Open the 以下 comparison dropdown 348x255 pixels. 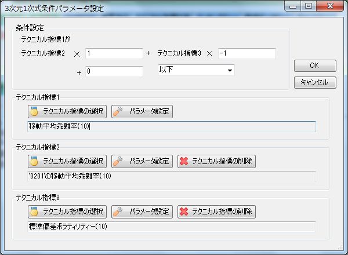pyautogui.click(x=196, y=70)
